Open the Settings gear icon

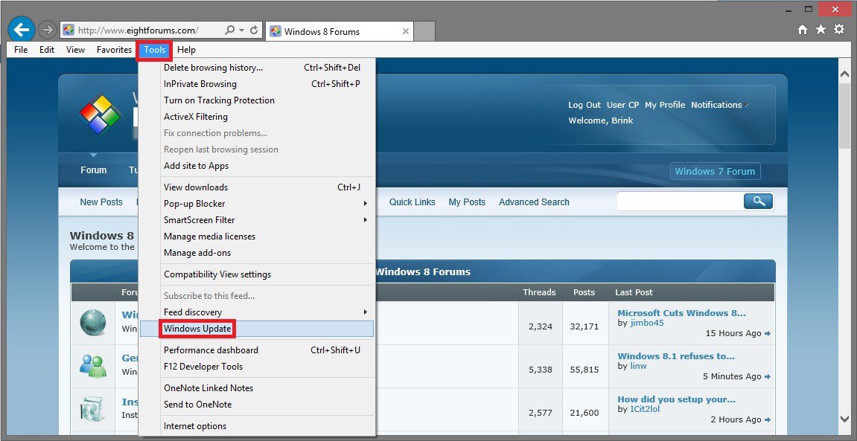[x=839, y=30]
